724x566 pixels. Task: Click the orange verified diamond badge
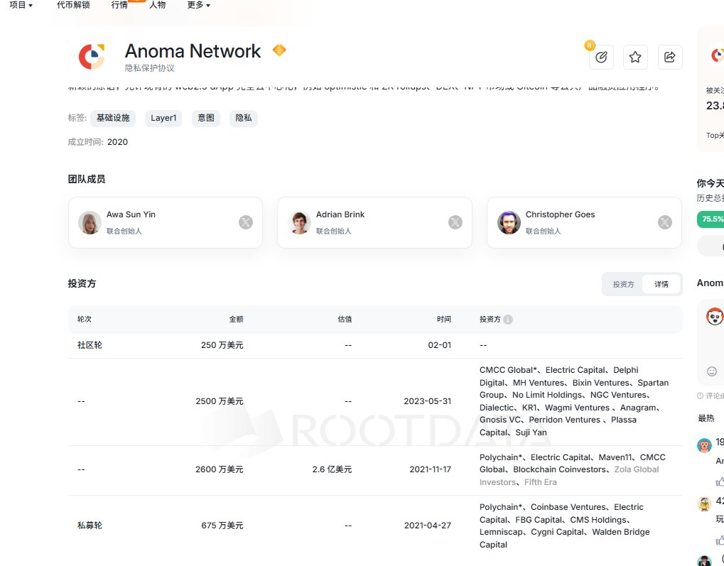pos(279,50)
